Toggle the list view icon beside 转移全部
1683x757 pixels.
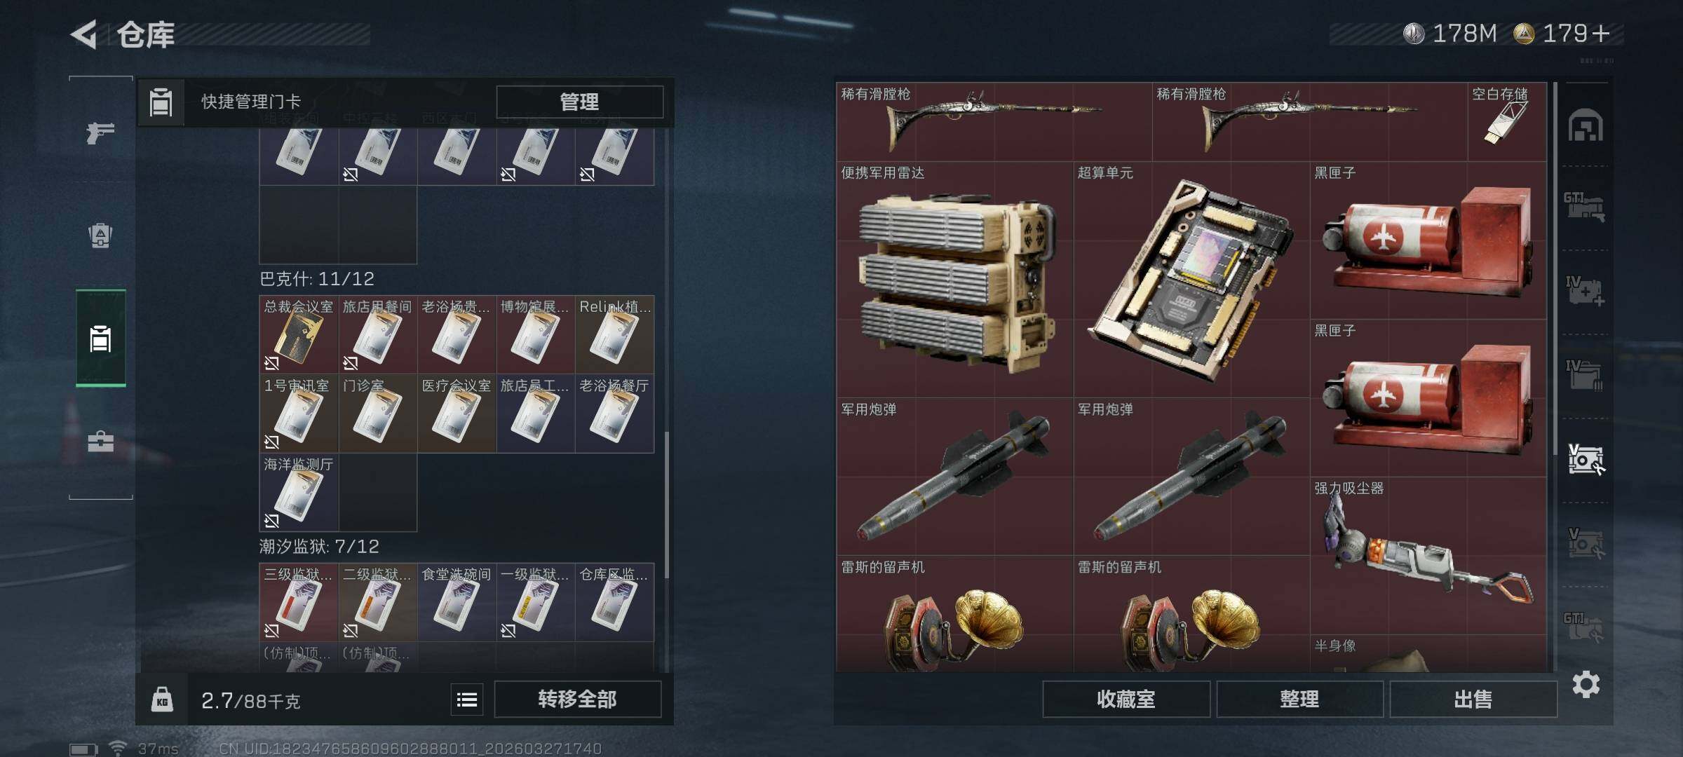pyautogui.click(x=467, y=700)
